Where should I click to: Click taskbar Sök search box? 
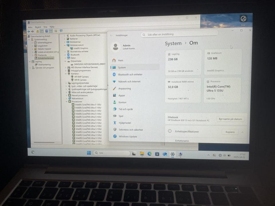click(x=112, y=153)
